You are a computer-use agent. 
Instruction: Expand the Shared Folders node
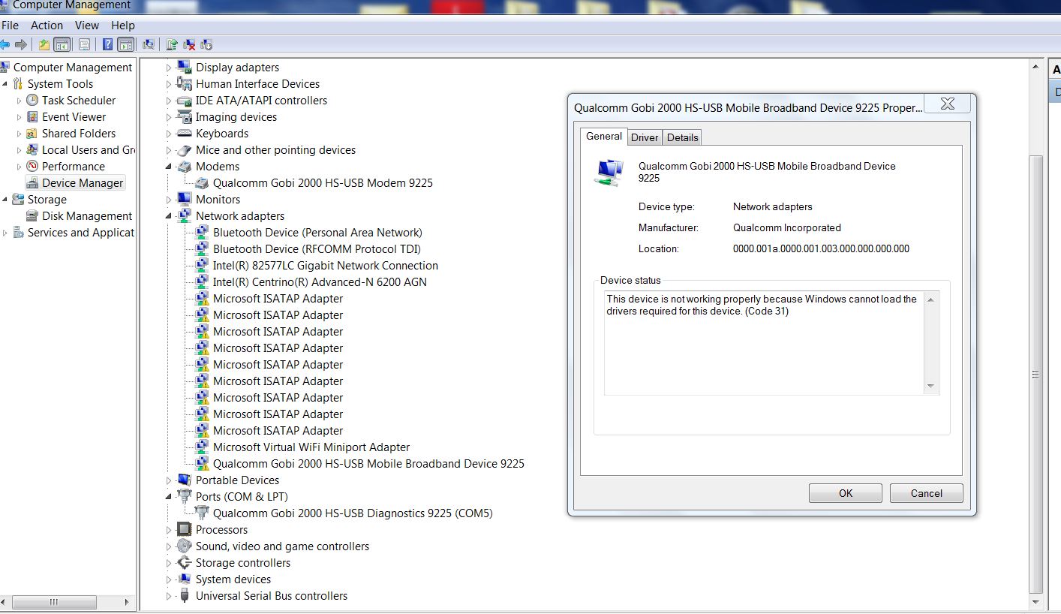(19, 133)
